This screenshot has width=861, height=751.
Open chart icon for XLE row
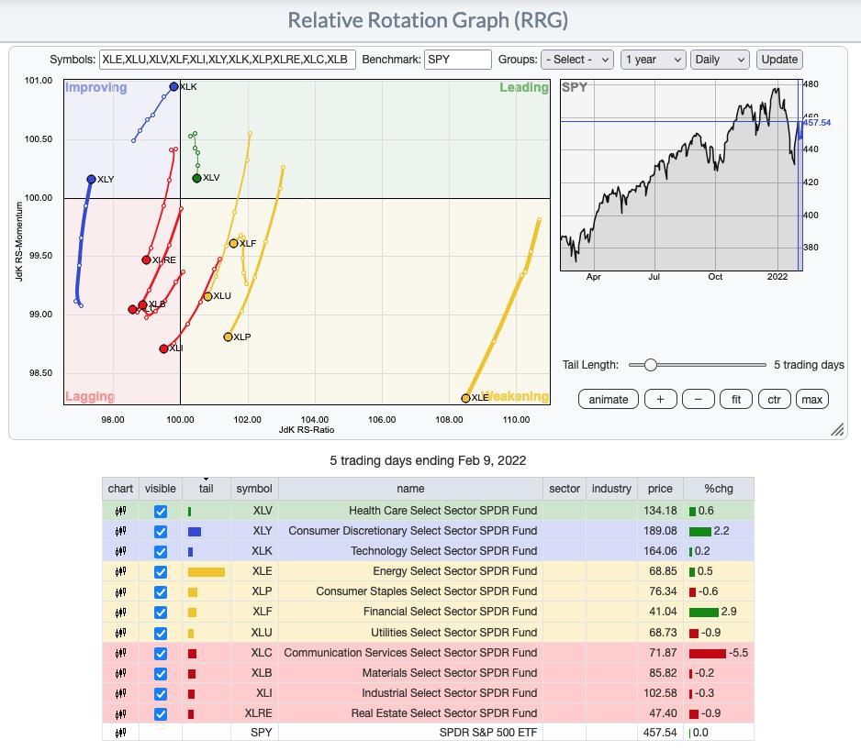click(121, 571)
